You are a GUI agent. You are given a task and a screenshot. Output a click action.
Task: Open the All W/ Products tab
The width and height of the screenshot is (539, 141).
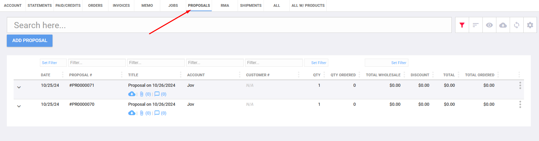pos(308,5)
